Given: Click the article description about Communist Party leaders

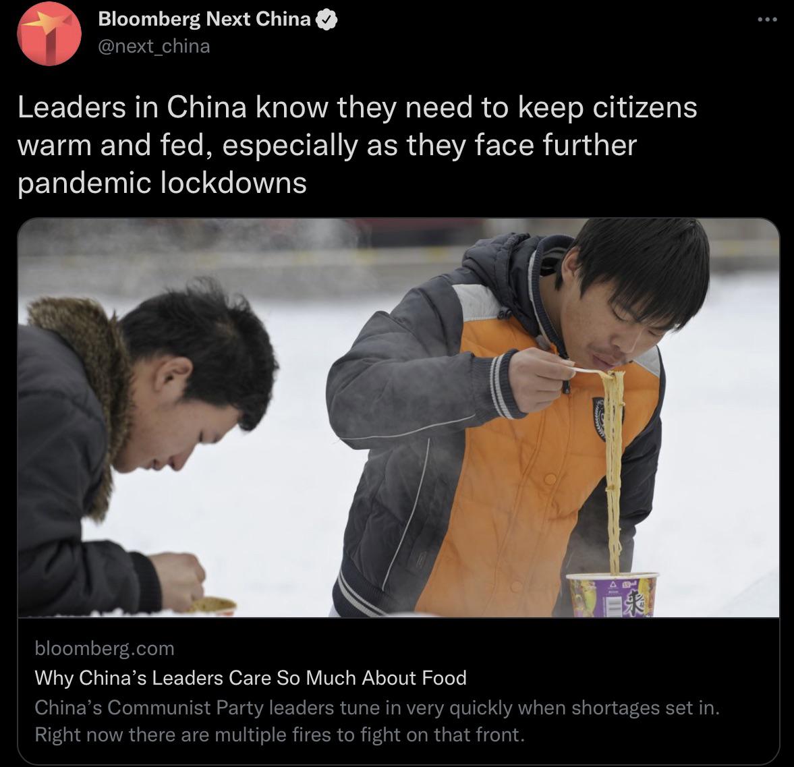Looking at the screenshot, I should pos(377,721).
